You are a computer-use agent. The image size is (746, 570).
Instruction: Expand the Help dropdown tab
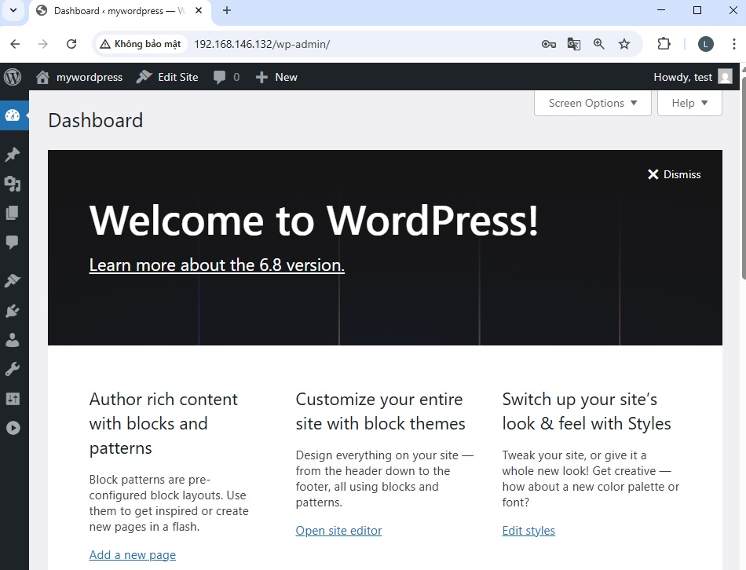click(689, 103)
